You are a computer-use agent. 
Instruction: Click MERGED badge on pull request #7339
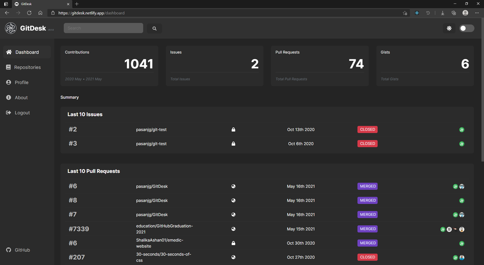[x=368, y=229]
